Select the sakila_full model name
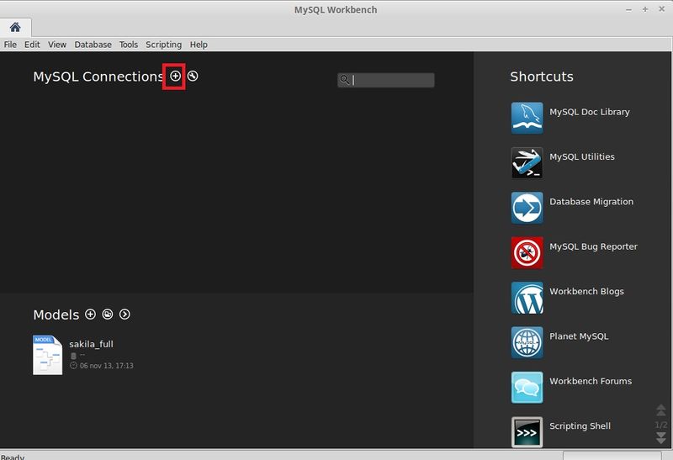The height and width of the screenshot is (460, 673). pos(91,344)
